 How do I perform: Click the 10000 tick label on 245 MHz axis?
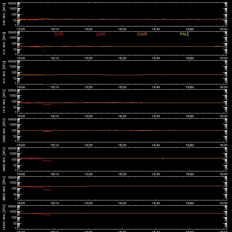tap(12, 3)
